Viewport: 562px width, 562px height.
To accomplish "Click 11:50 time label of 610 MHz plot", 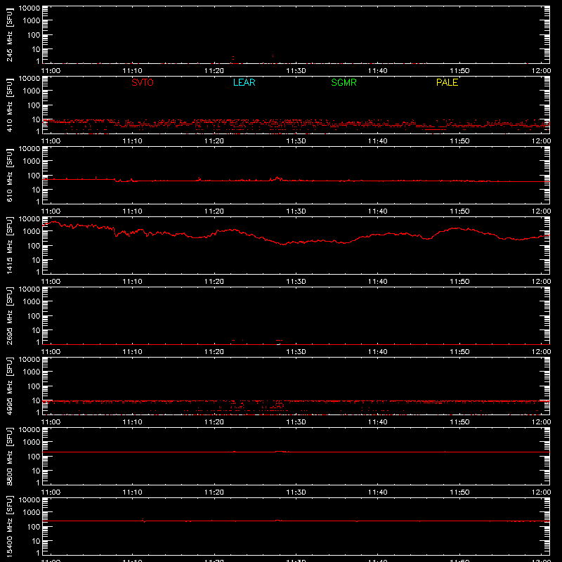I will [x=459, y=211].
